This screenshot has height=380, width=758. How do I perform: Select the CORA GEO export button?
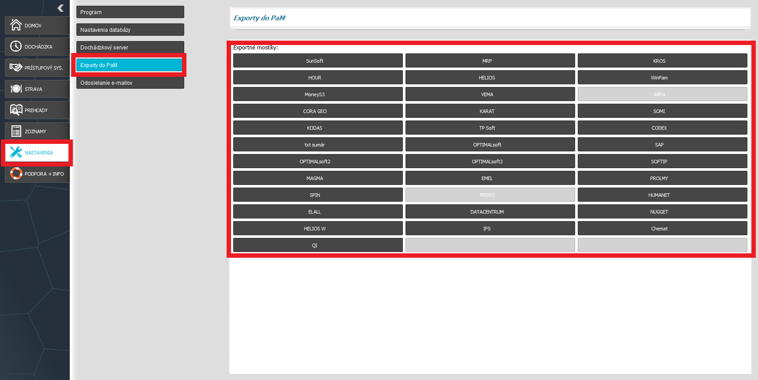tap(318, 111)
